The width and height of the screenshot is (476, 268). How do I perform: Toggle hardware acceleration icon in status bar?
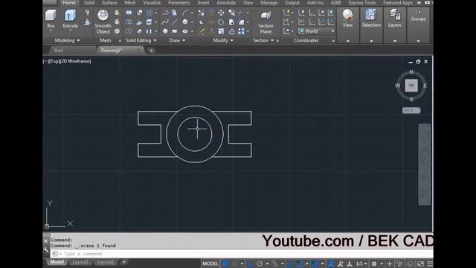pyautogui.click(x=410, y=264)
